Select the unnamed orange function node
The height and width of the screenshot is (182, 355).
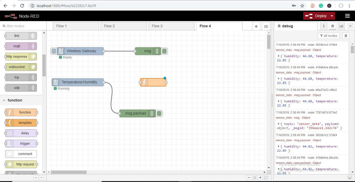pos(153,82)
